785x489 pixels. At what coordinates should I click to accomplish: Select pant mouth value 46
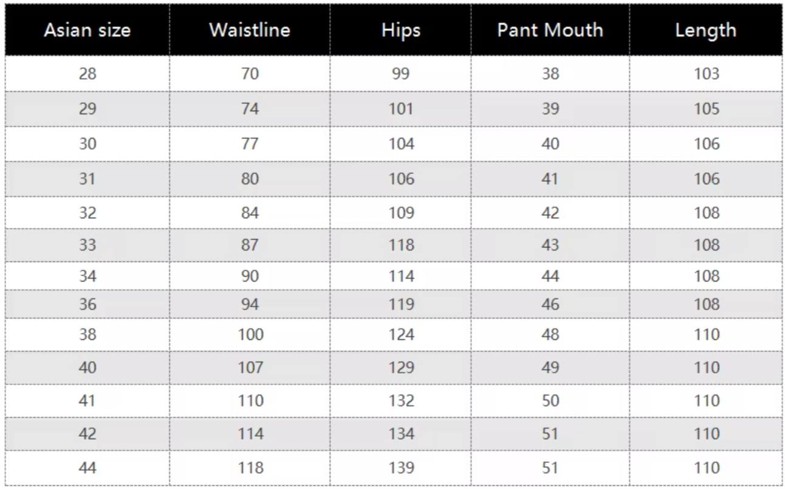[x=550, y=304]
